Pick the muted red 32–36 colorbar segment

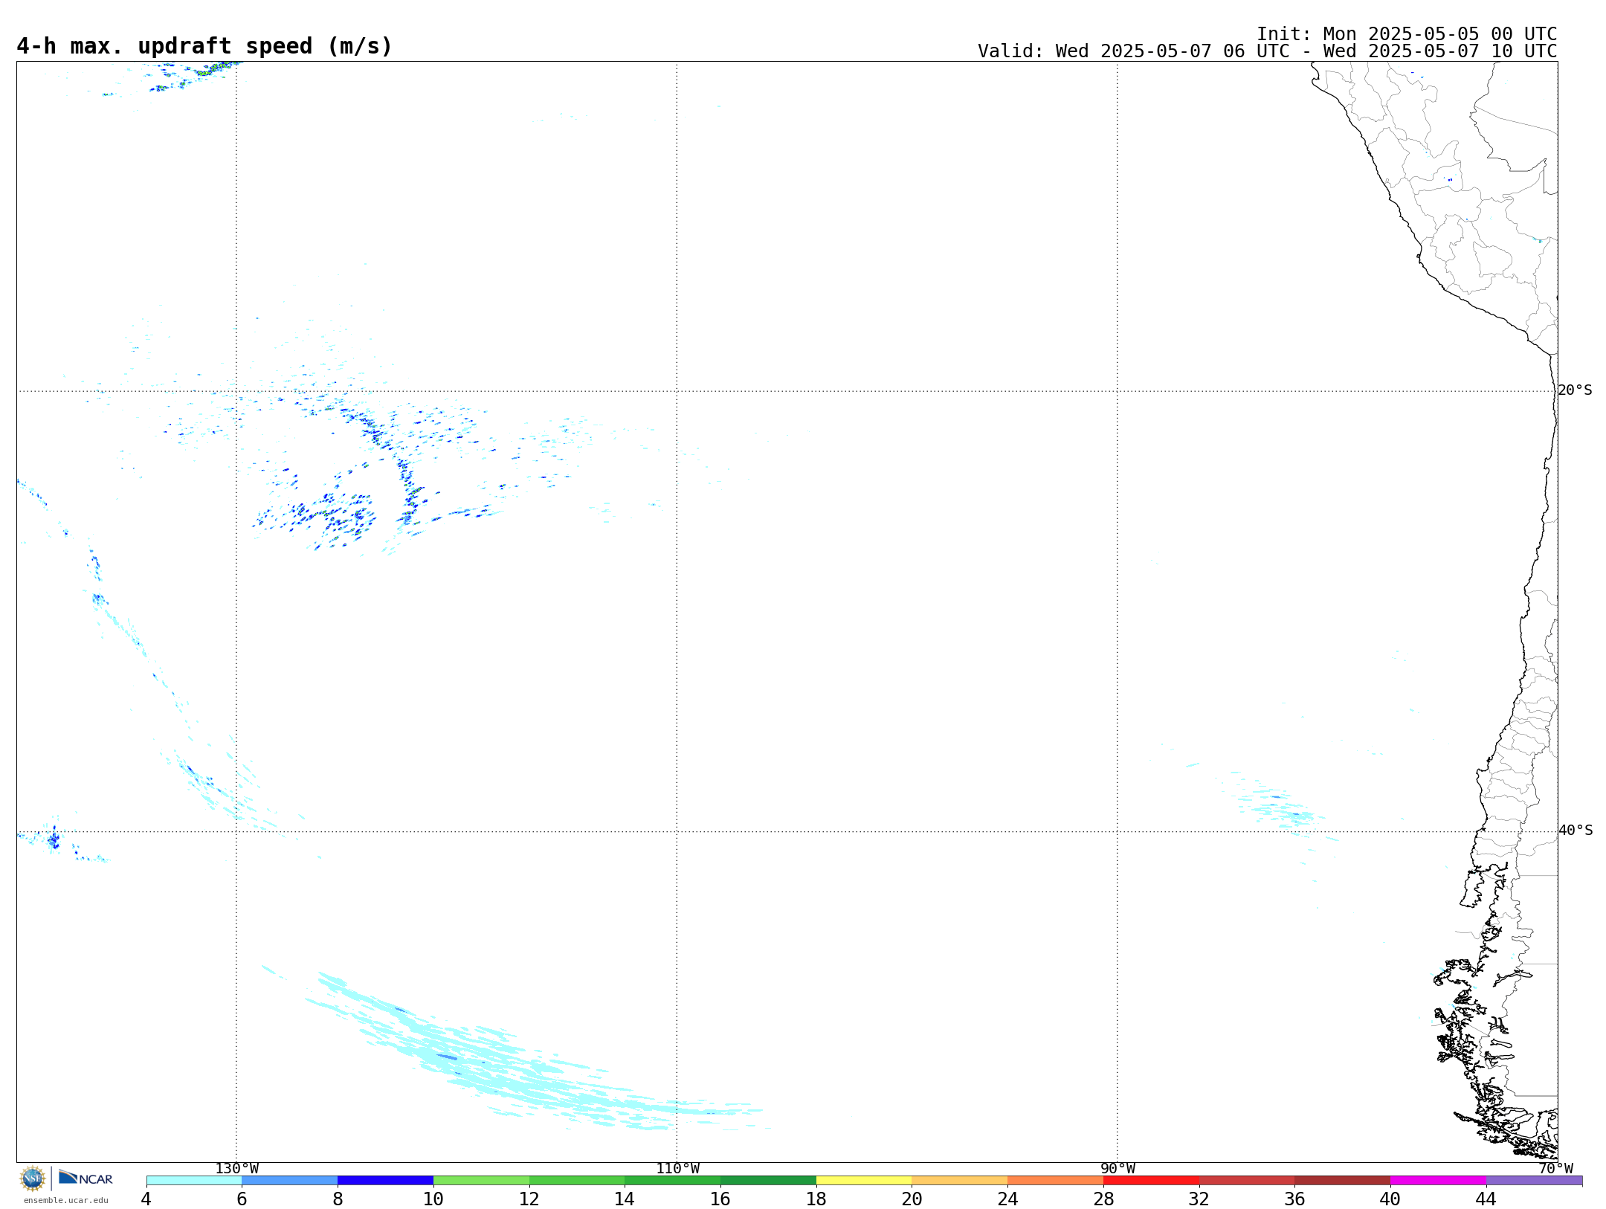pos(1247,1181)
